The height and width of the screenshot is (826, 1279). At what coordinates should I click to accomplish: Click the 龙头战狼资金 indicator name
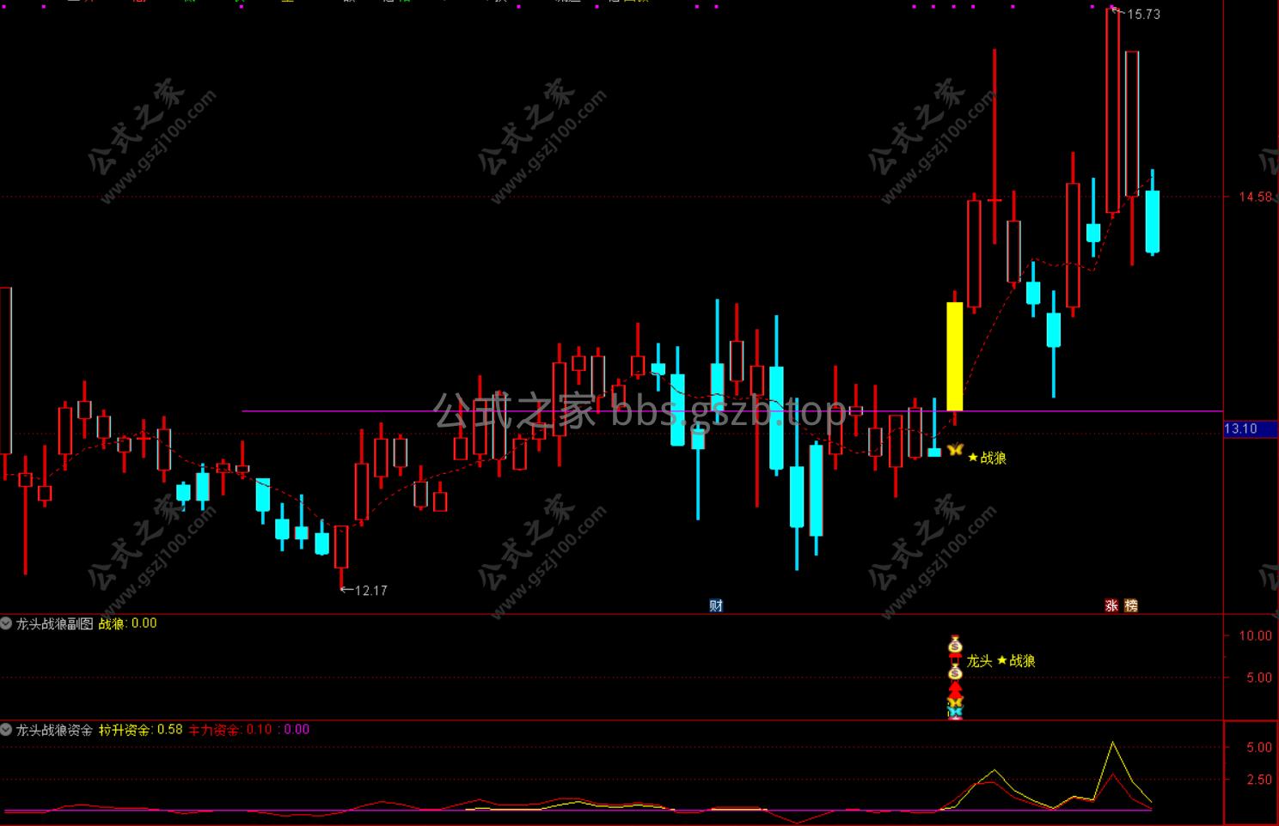(55, 730)
